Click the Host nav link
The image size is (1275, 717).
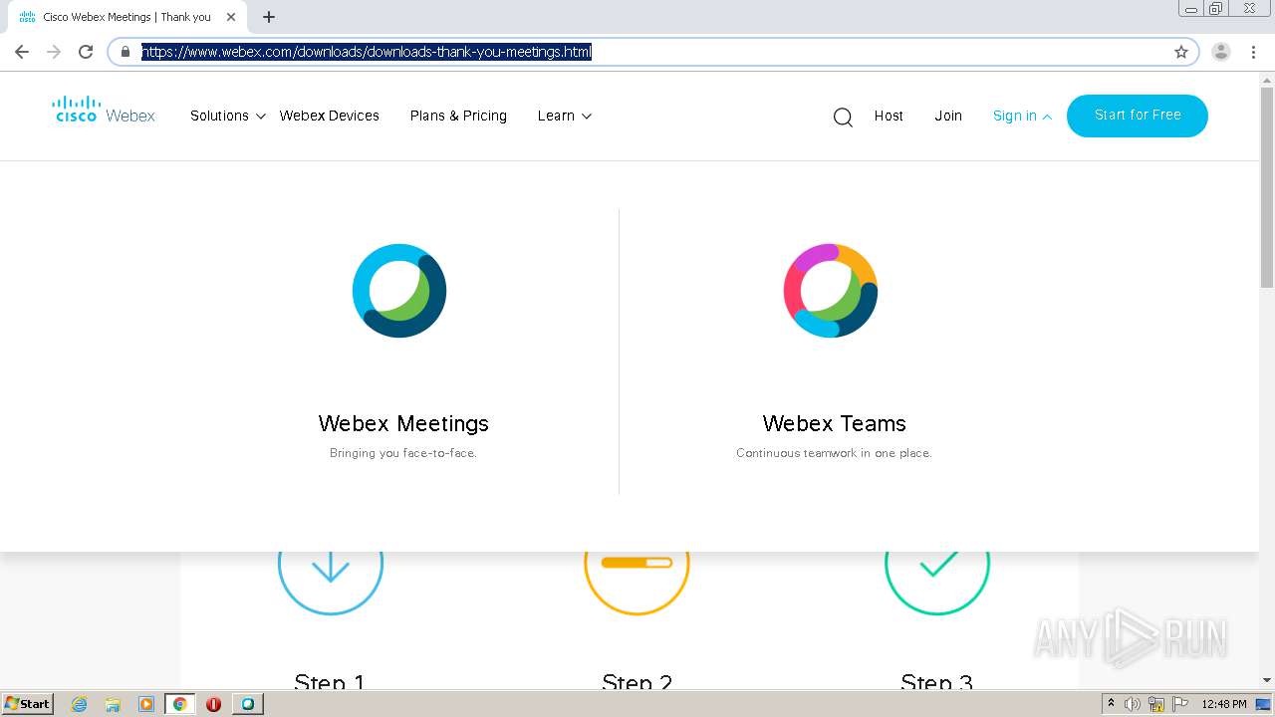(x=889, y=116)
